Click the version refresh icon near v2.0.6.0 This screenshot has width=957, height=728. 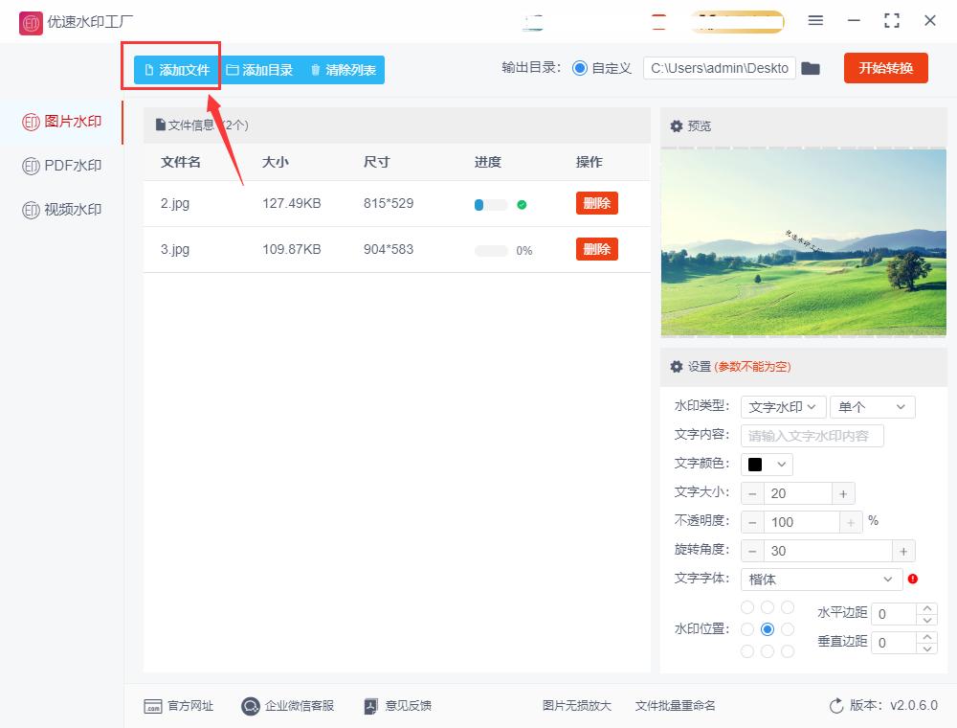coord(834,706)
